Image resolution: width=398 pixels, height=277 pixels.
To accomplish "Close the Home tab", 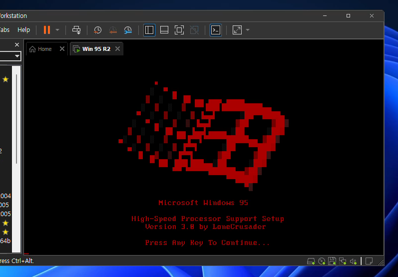I will pos(62,49).
